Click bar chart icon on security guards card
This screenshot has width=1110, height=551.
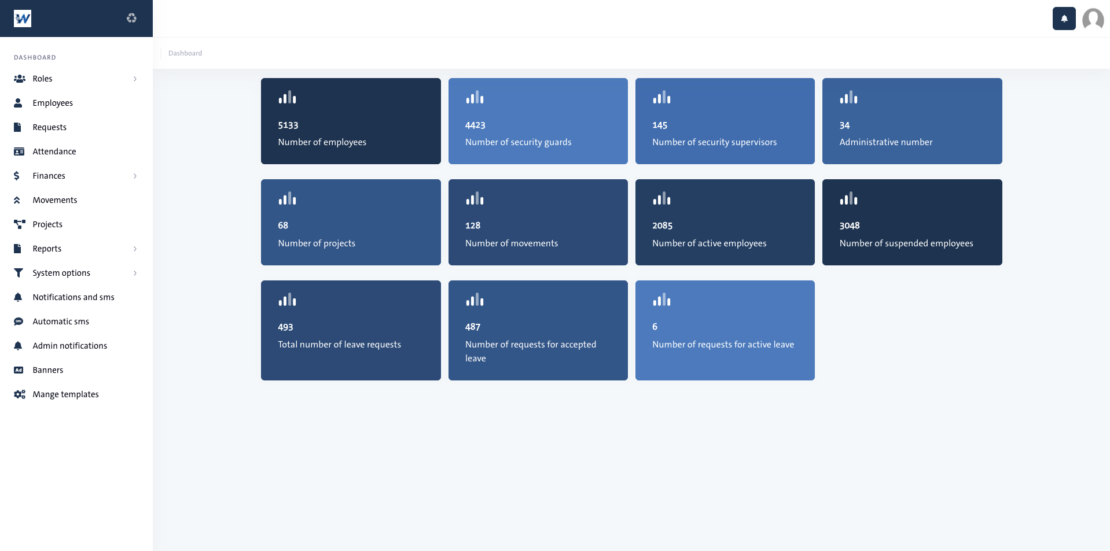(475, 98)
